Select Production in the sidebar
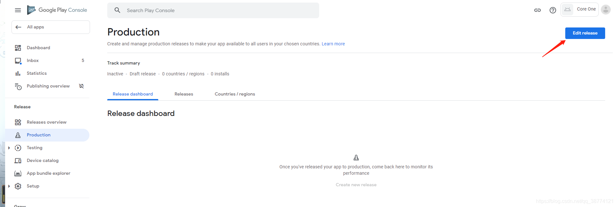Viewport: 616px width, 207px height. pyautogui.click(x=47, y=135)
